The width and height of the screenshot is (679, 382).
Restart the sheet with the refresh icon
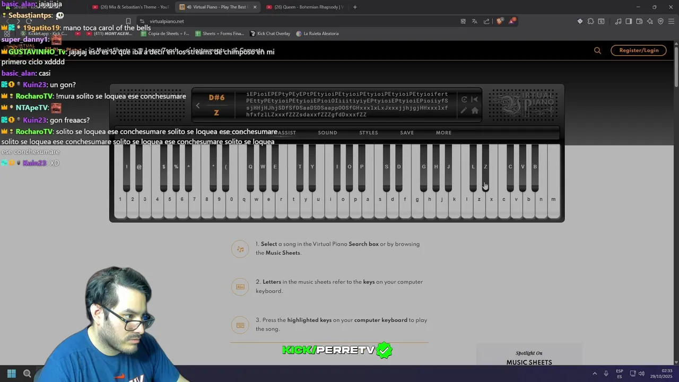464,99
